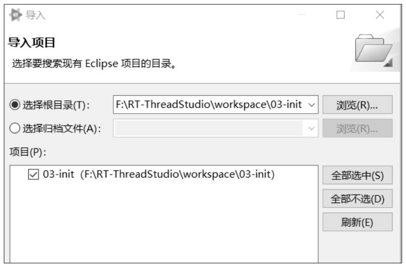The width and height of the screenshot is (406, 267).
Task: Click the 全部选中(S) button
Action: (358, 175)
